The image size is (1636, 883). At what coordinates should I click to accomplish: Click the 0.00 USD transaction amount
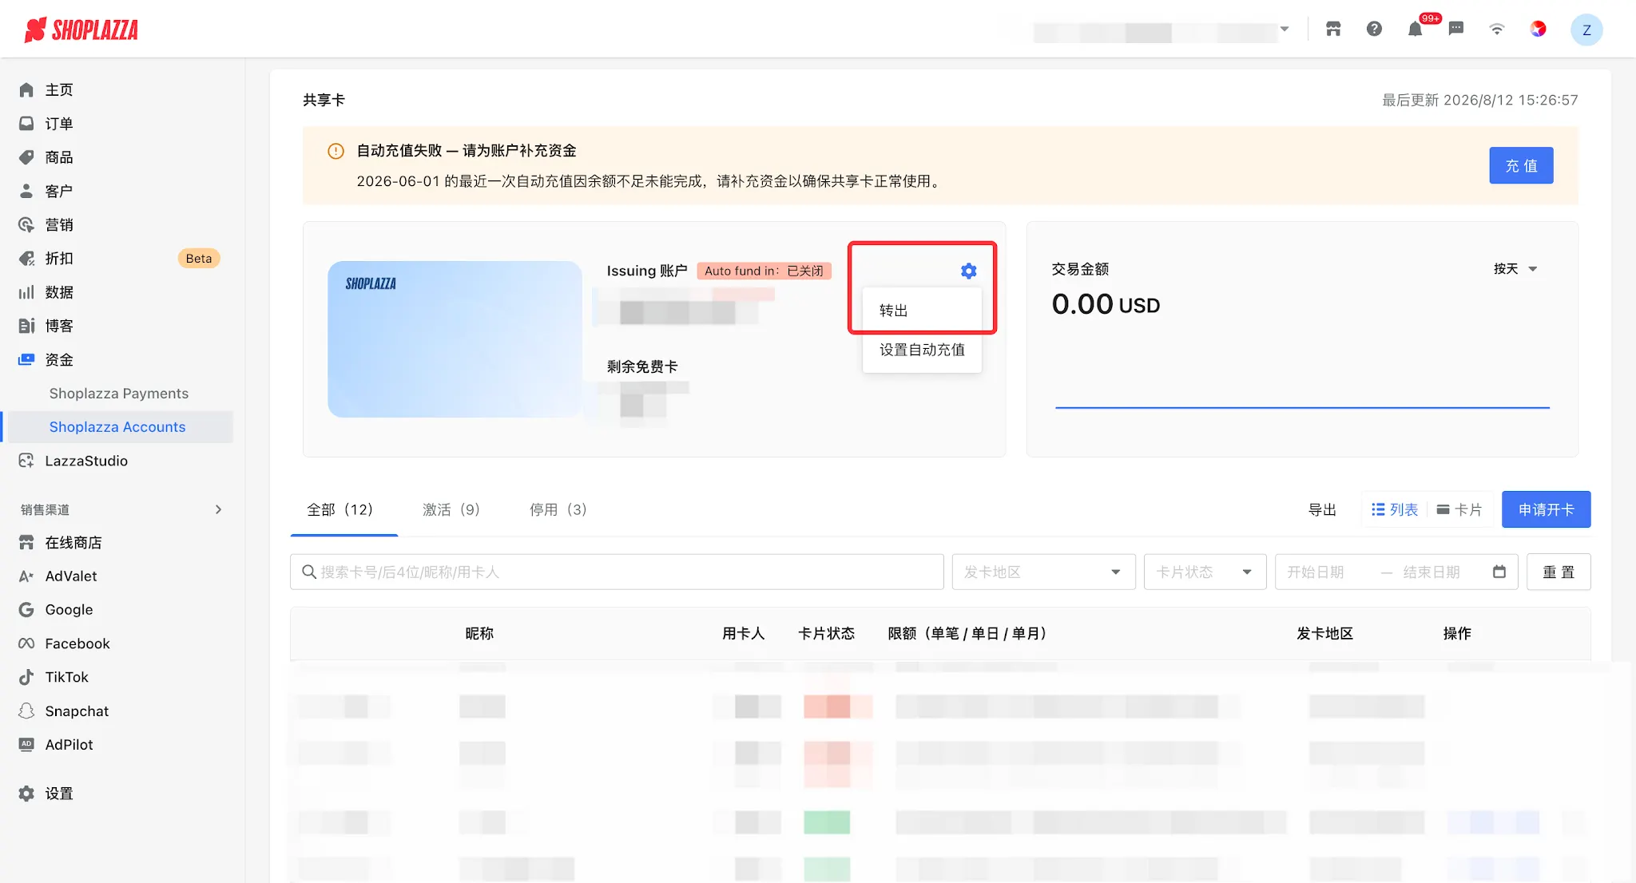(x=1106, y=304)
